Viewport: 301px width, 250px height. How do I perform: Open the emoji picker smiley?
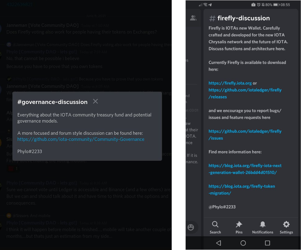click(x=191, y=227)
